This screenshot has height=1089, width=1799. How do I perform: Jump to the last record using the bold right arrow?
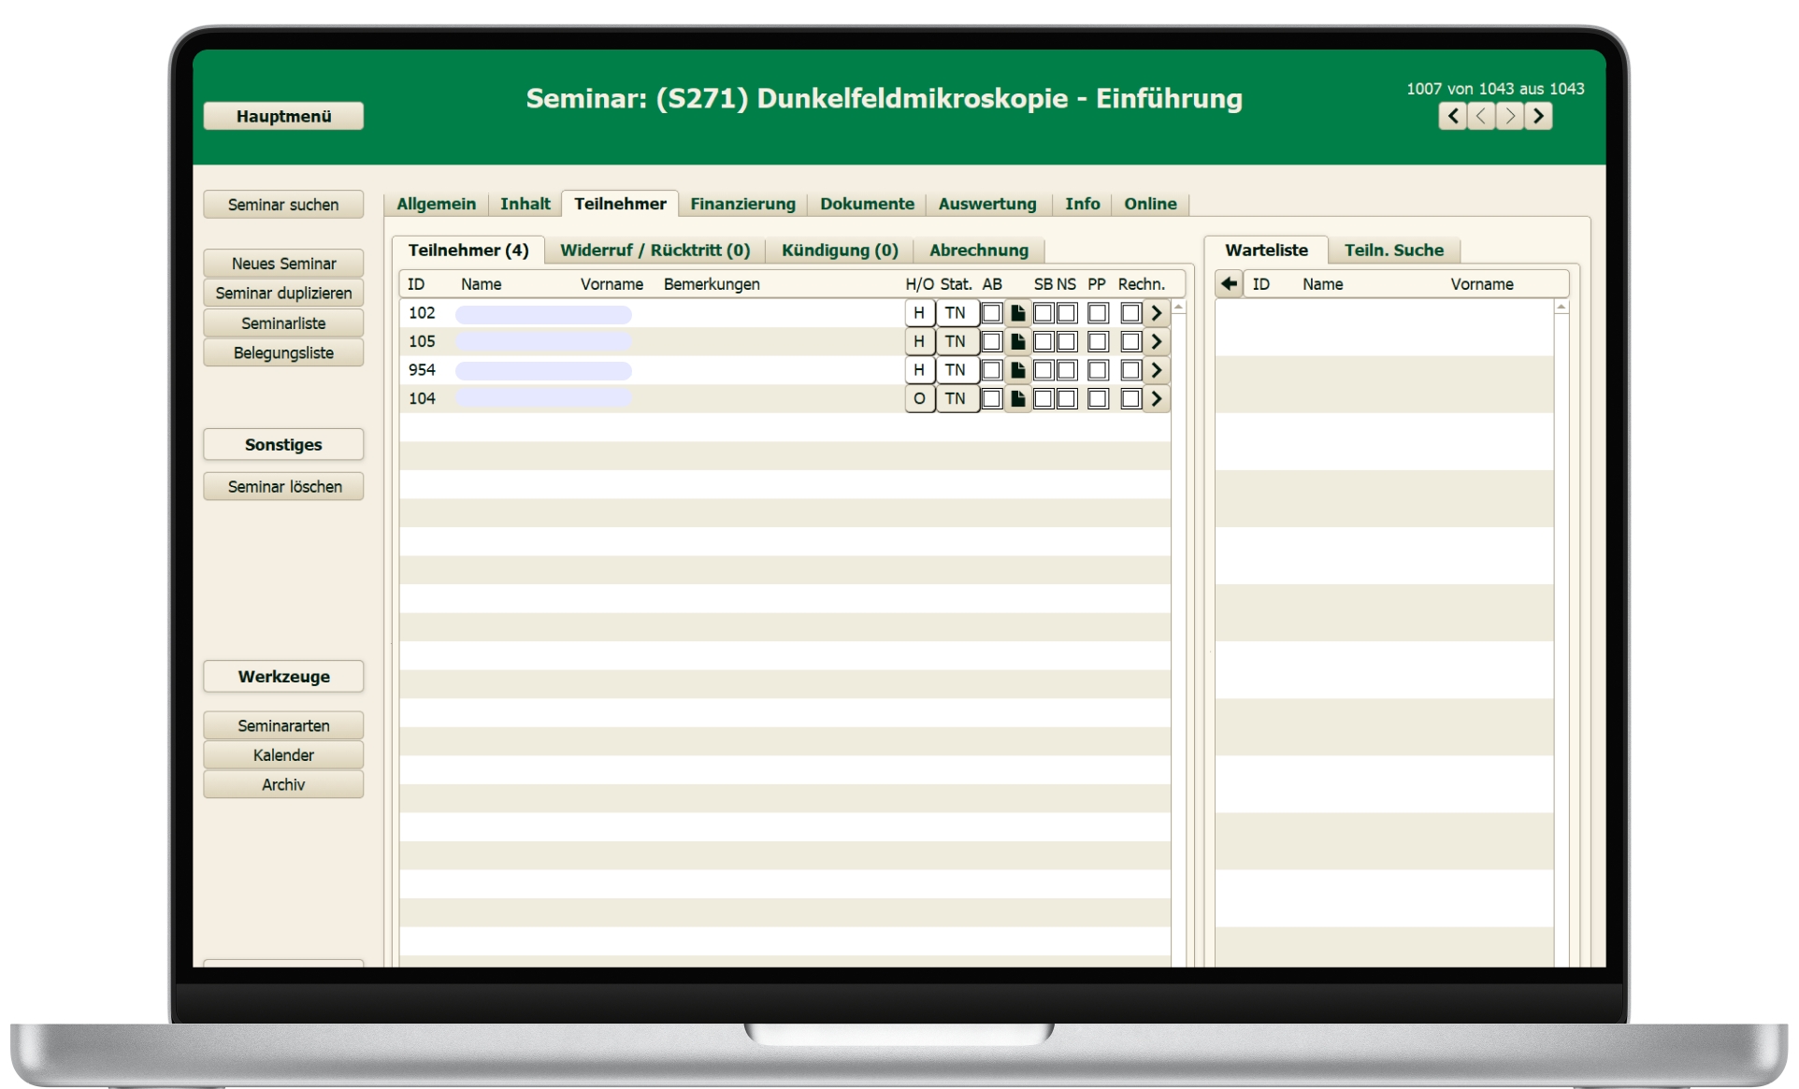coord(1538,116)
